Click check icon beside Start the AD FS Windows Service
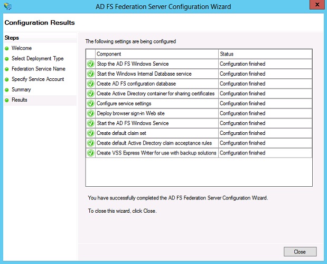 [x=91, y=123]
